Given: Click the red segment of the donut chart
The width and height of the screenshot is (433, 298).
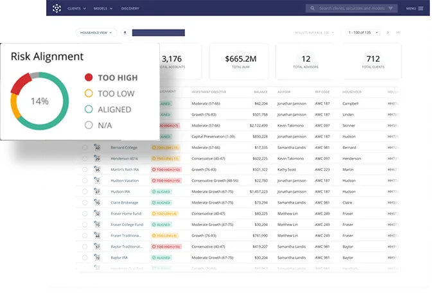Looking at the screenshot, I should pos(21,83).
